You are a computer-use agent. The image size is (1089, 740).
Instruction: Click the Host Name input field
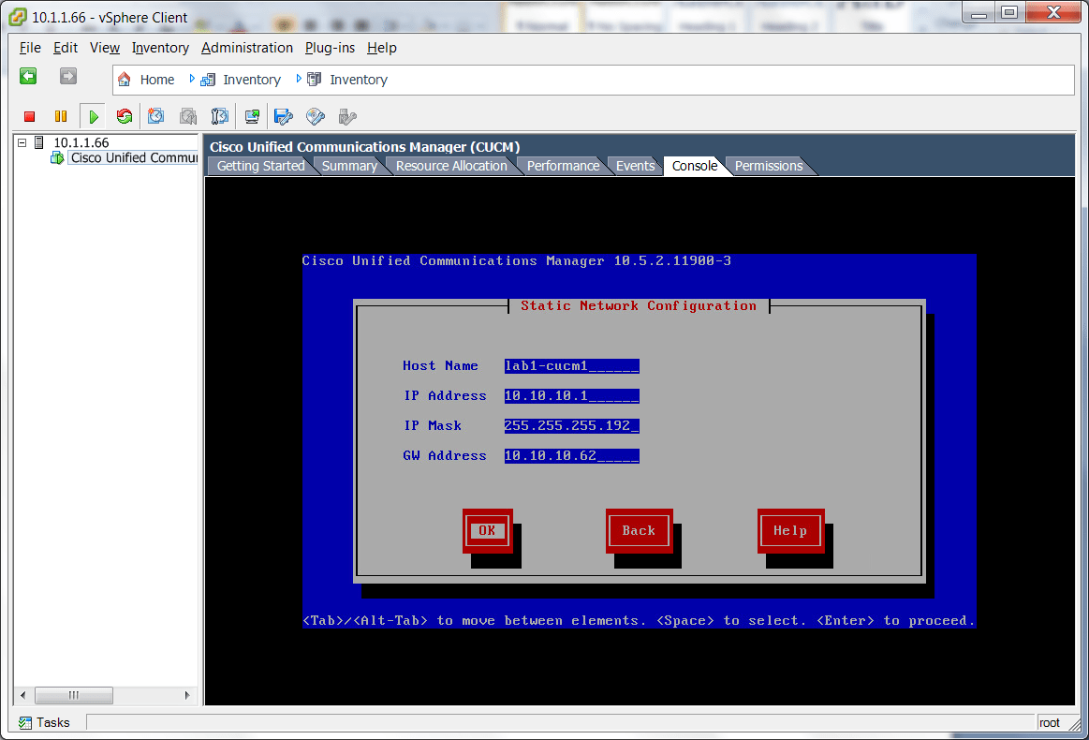[x=571, y=366]
